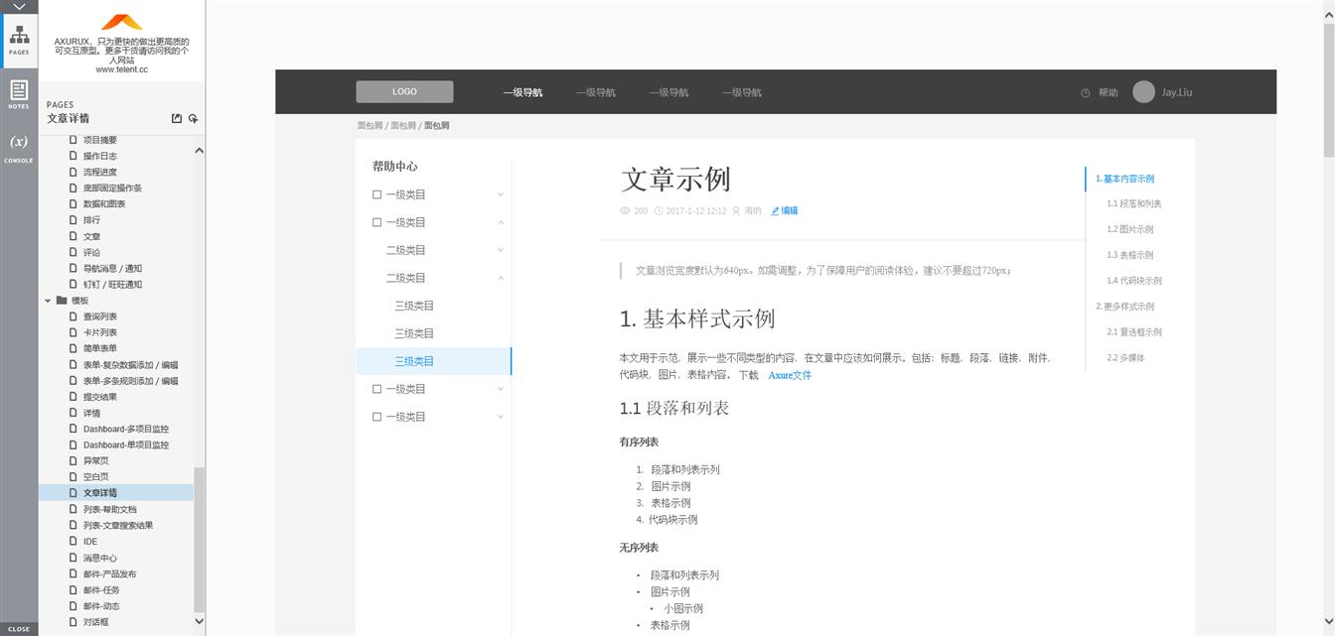Expand the bottom-most 一级类目 chevron
Image resolution: width=1335 pixels, height=636 pixels.
click(x=501, y=417)
